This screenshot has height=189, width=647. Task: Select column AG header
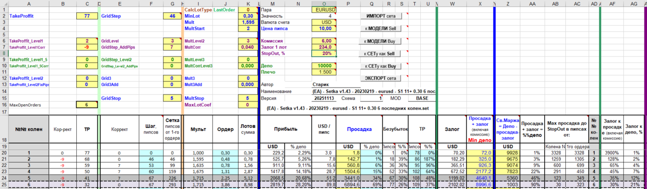pyautogui.click(x=633, y=3)
